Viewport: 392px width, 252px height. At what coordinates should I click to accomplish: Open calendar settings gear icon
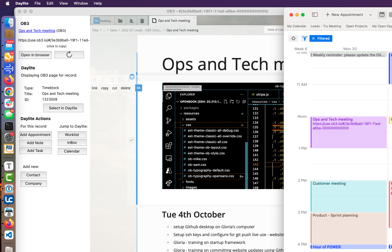(293, 39)
